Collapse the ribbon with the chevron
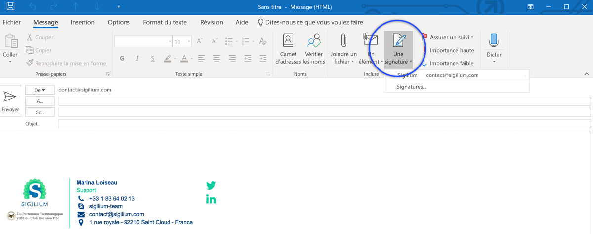This screenshot has height=234, width=593. 587,74
